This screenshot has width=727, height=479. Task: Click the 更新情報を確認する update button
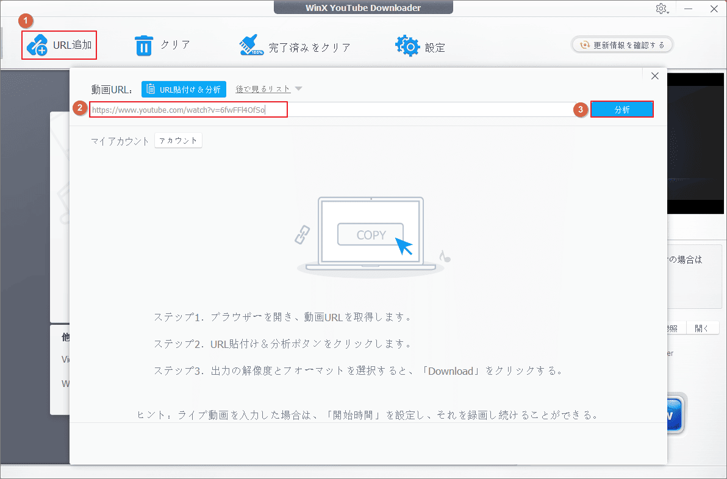[x=621, y=44]
